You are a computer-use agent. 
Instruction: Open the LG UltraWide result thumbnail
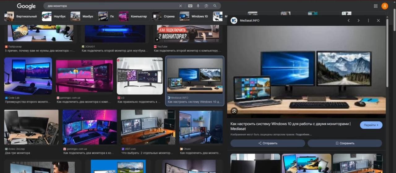(140, 76)
